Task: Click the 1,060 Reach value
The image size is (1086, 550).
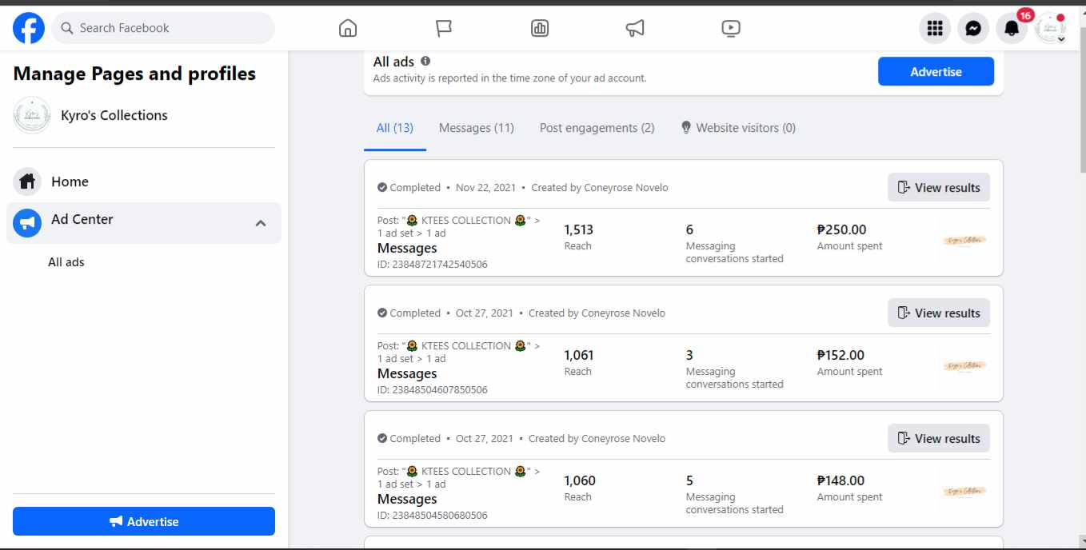Action: tap(580, 480)
